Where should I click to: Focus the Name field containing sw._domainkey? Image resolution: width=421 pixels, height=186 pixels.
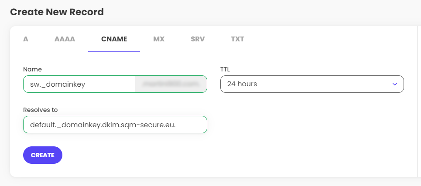point(79,84)
